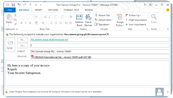Click into the Cc input field
173x98 pixels.
[100, 45]
